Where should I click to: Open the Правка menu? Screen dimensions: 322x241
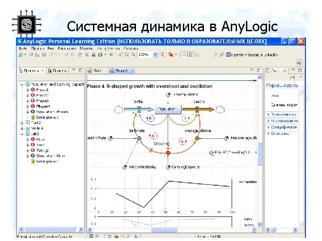tap(38, 48)
